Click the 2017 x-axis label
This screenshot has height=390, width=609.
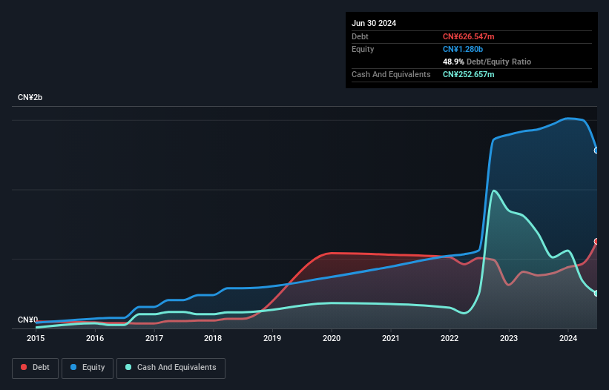point(154,338)
